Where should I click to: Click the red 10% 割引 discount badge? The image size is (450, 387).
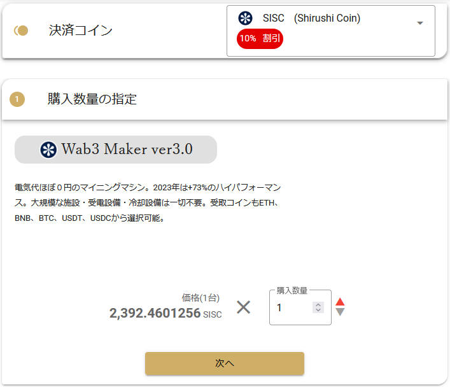click(260, 38)
